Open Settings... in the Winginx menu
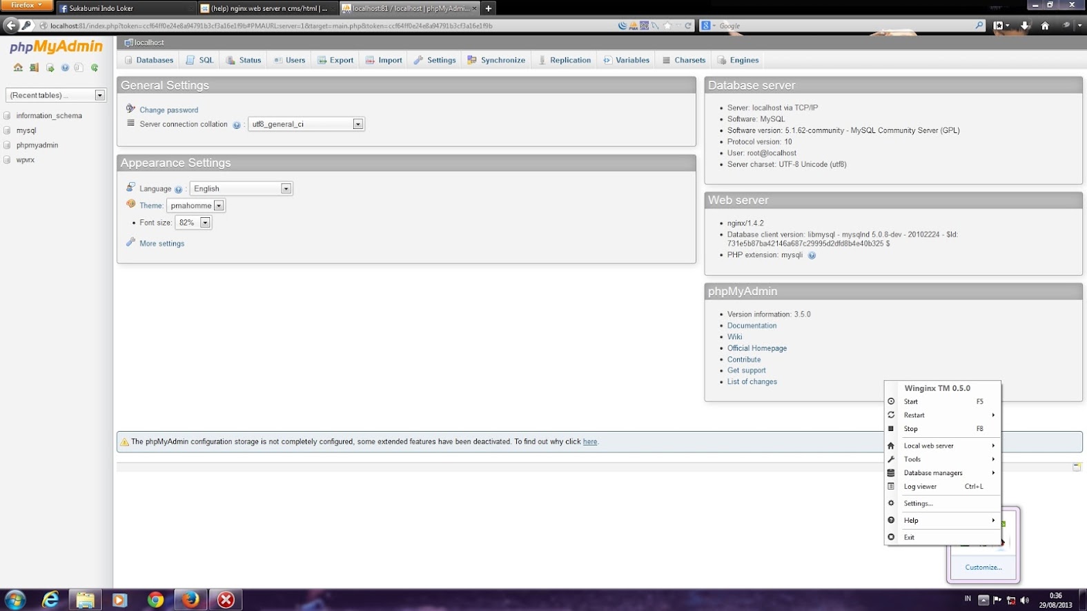 click(x=942, y=503)
